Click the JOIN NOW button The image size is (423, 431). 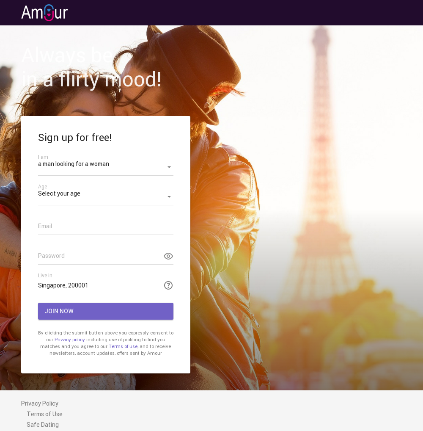point(105,311)
